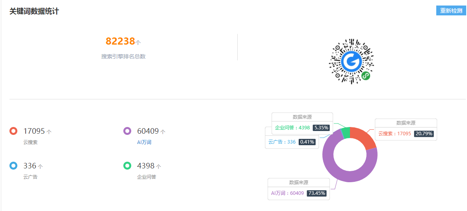Open the AI万词 link
Image resolution: width=467 pixels, height=211 pixels.
point(144,142)
